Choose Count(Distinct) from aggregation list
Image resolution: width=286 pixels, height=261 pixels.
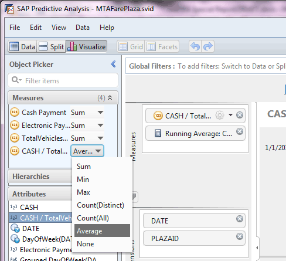[x=102, y=205]
